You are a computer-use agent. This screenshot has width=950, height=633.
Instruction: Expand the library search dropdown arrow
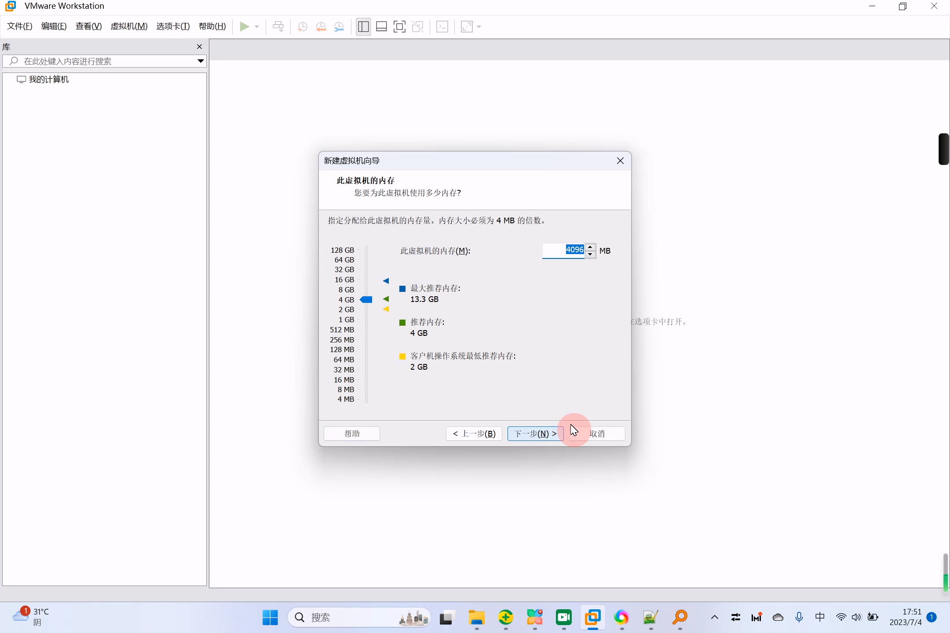click(201, 61)
